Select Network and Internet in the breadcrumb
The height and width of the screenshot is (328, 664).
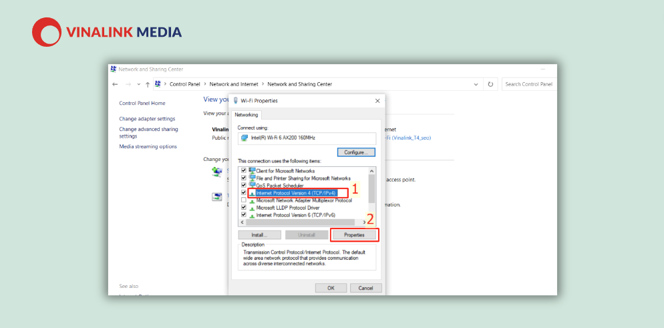pyautogui.click(x=234, y=84)
